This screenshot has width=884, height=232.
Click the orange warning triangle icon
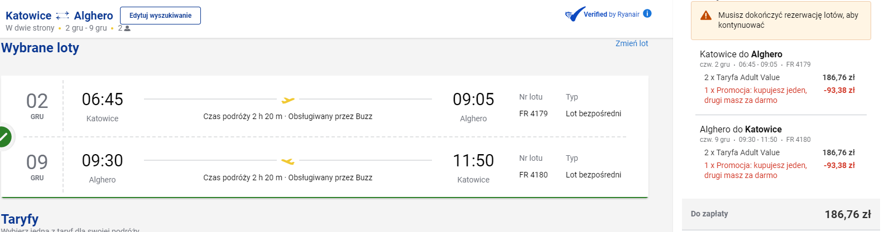point(706,16)
